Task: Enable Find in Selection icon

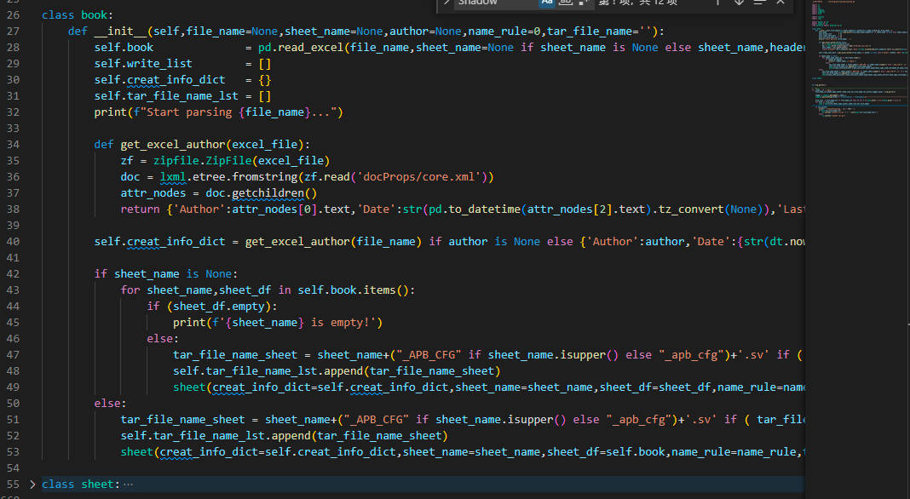Action: pos(758,3)
